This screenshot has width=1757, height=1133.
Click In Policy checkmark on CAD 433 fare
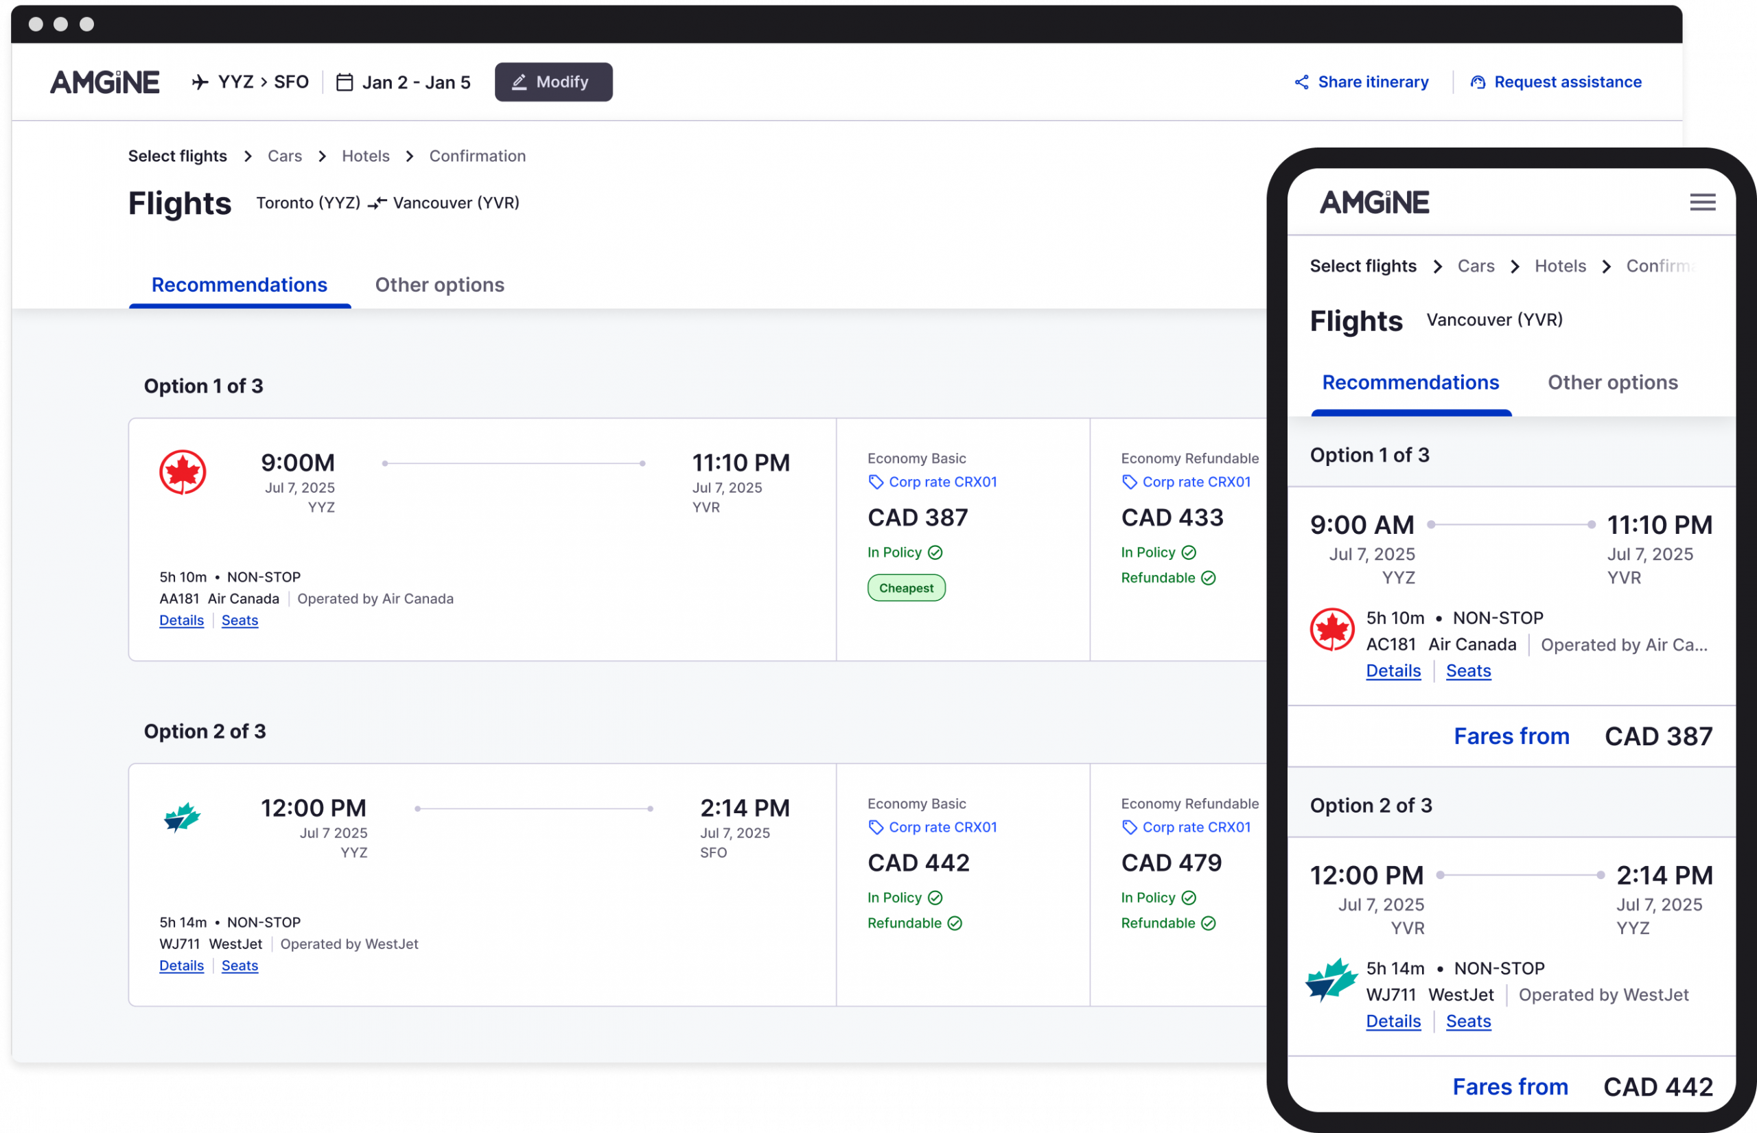pyautogui.click(x=1189, y=552)
